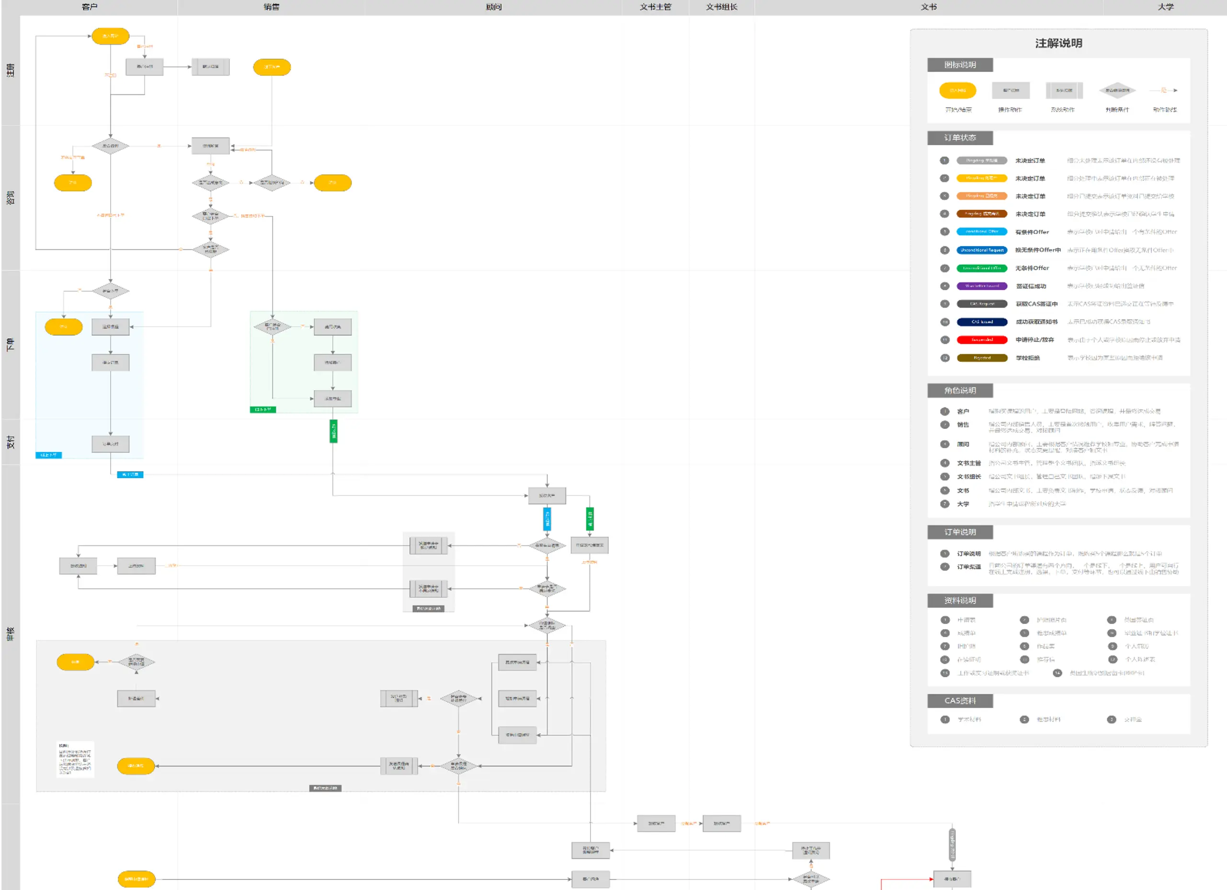This screenshot has height=890, width=1227.
Task: Click the dark grey CAS Request badge
Action: click(982, 304)
